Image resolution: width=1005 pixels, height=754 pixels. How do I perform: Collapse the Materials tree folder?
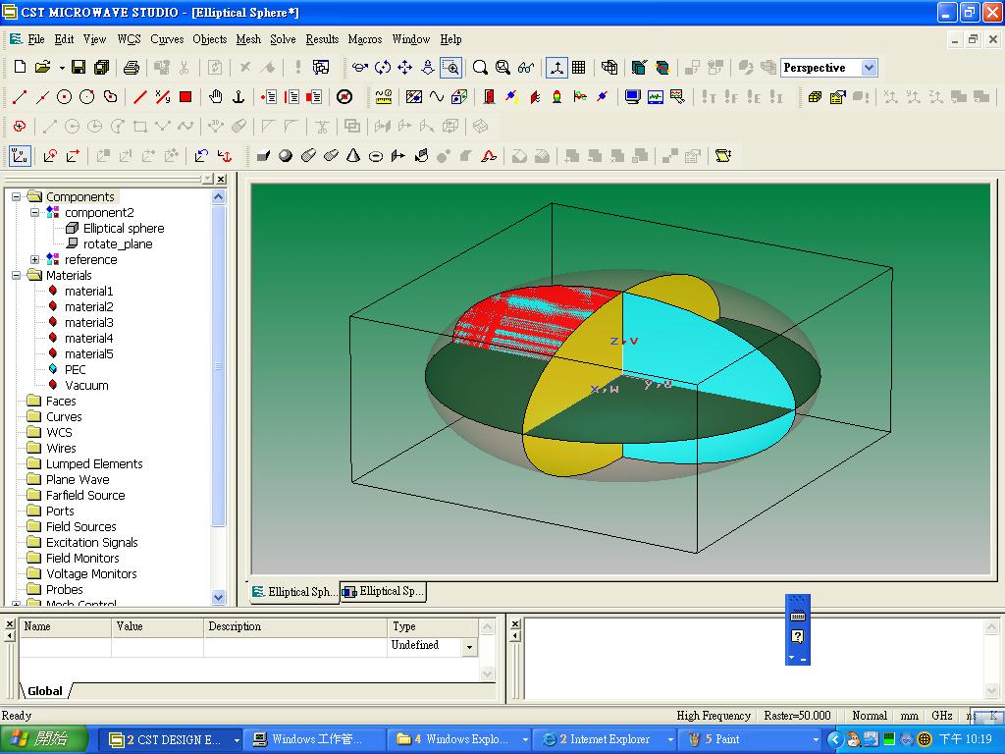click(17, 275)
